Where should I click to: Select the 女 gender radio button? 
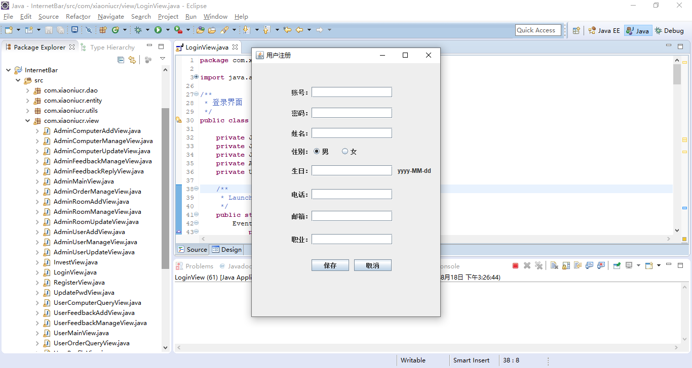point(345,151)
